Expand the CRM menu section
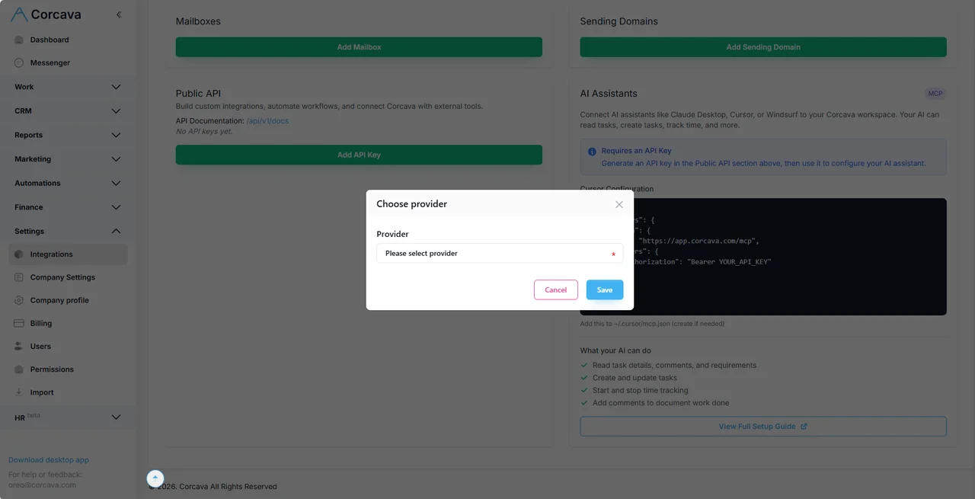The image size is (975, 499). (x=68, y=111)
